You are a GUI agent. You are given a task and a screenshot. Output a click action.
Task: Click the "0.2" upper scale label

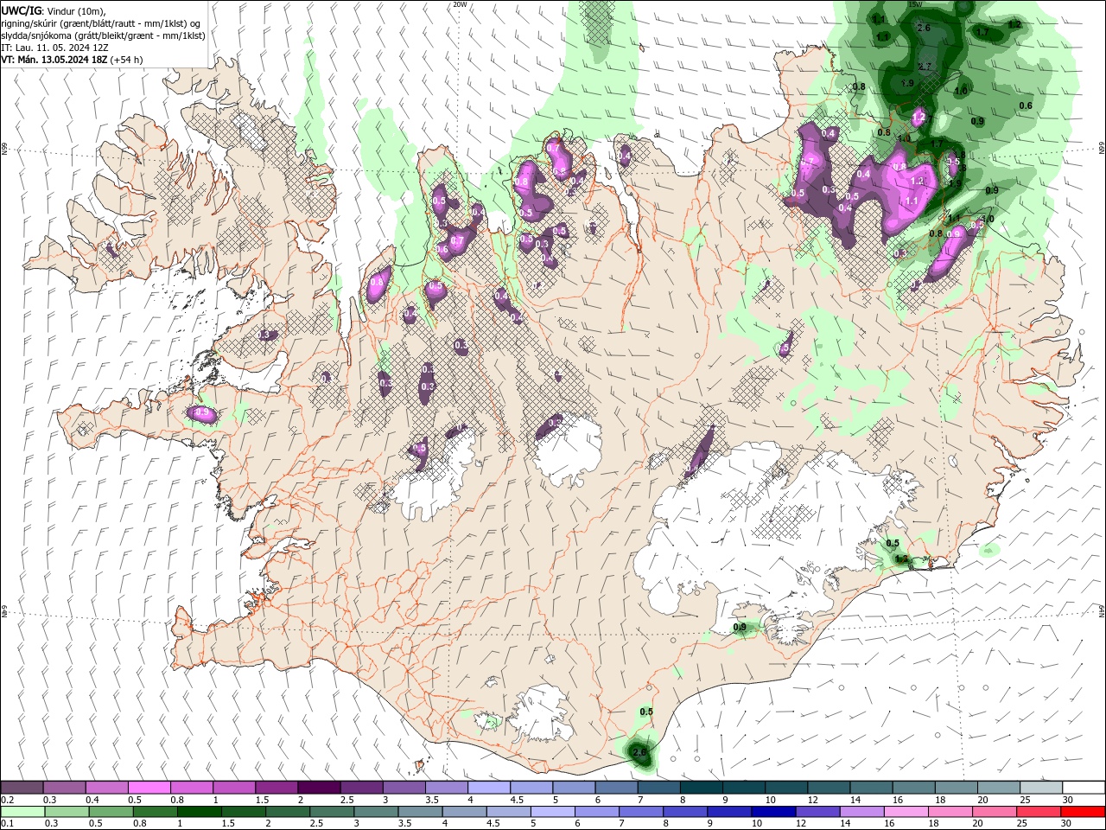pyautogui.click(x=7, y=800)
